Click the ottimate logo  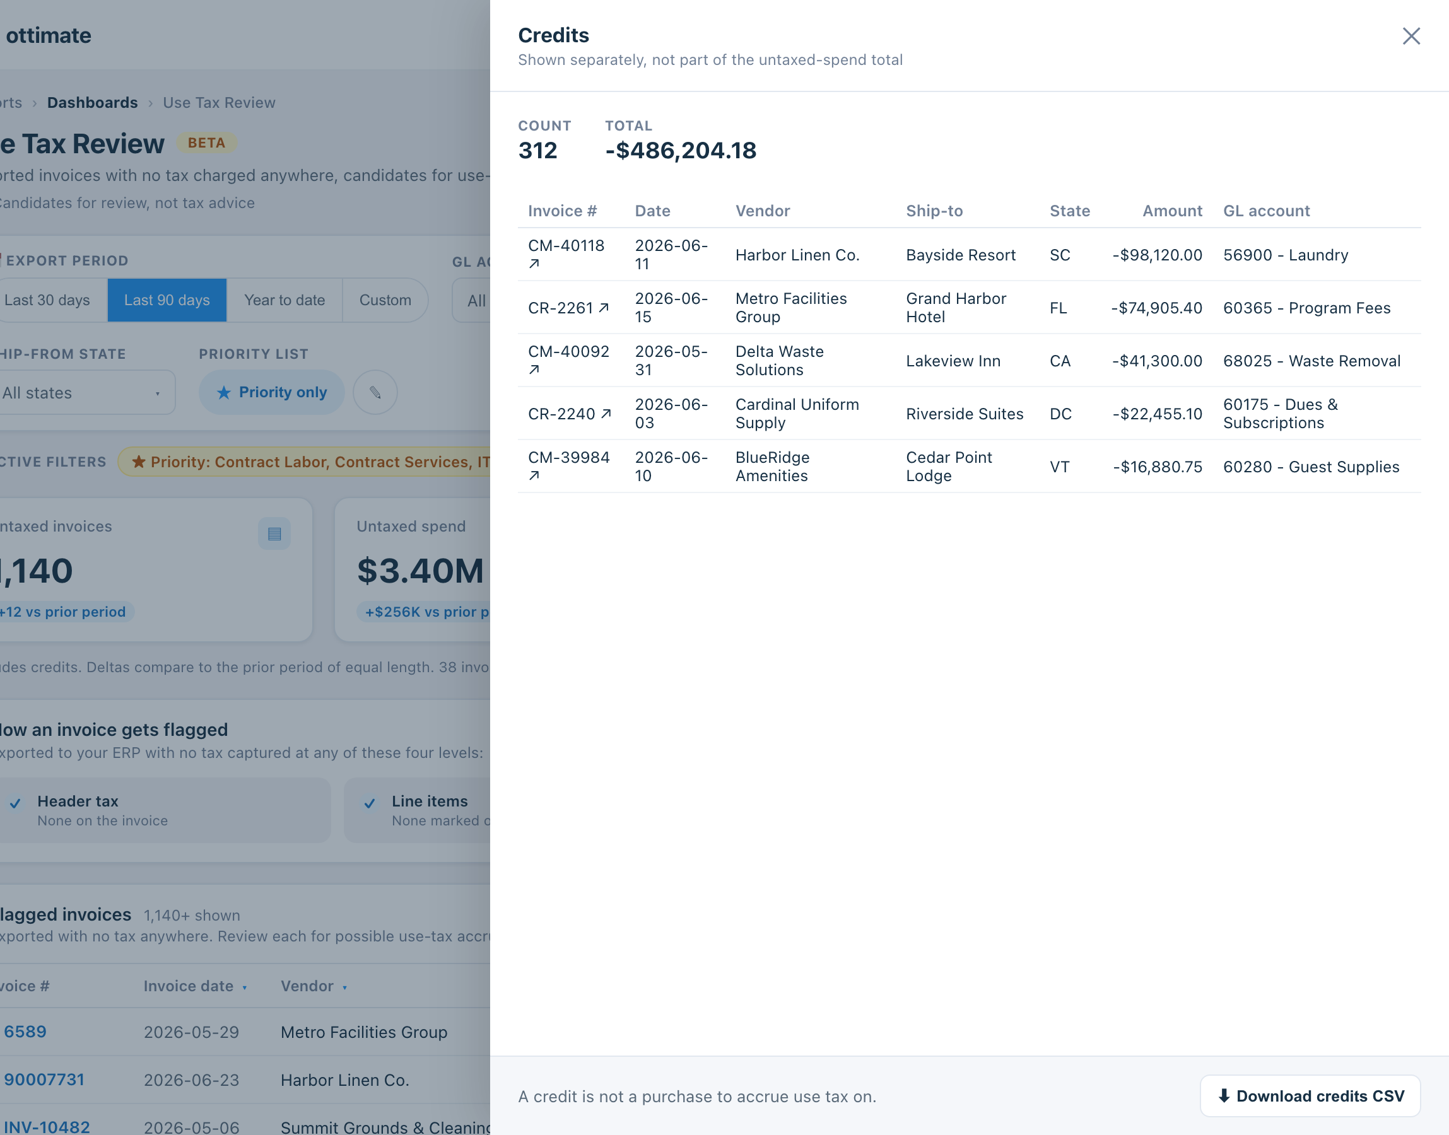coord(49,35)
